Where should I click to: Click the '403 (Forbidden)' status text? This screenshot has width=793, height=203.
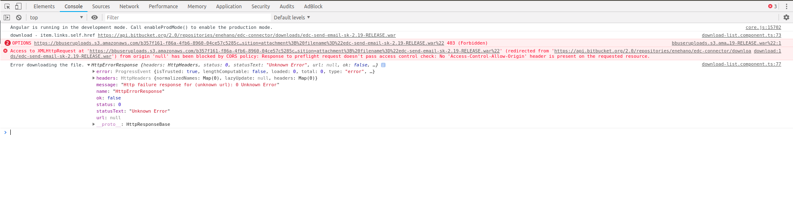[x=467, y=43]
